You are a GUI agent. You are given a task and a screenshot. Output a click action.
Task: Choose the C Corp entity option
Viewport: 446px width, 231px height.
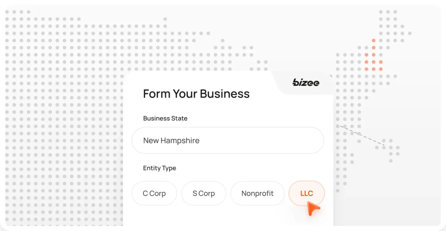point(154,193)
